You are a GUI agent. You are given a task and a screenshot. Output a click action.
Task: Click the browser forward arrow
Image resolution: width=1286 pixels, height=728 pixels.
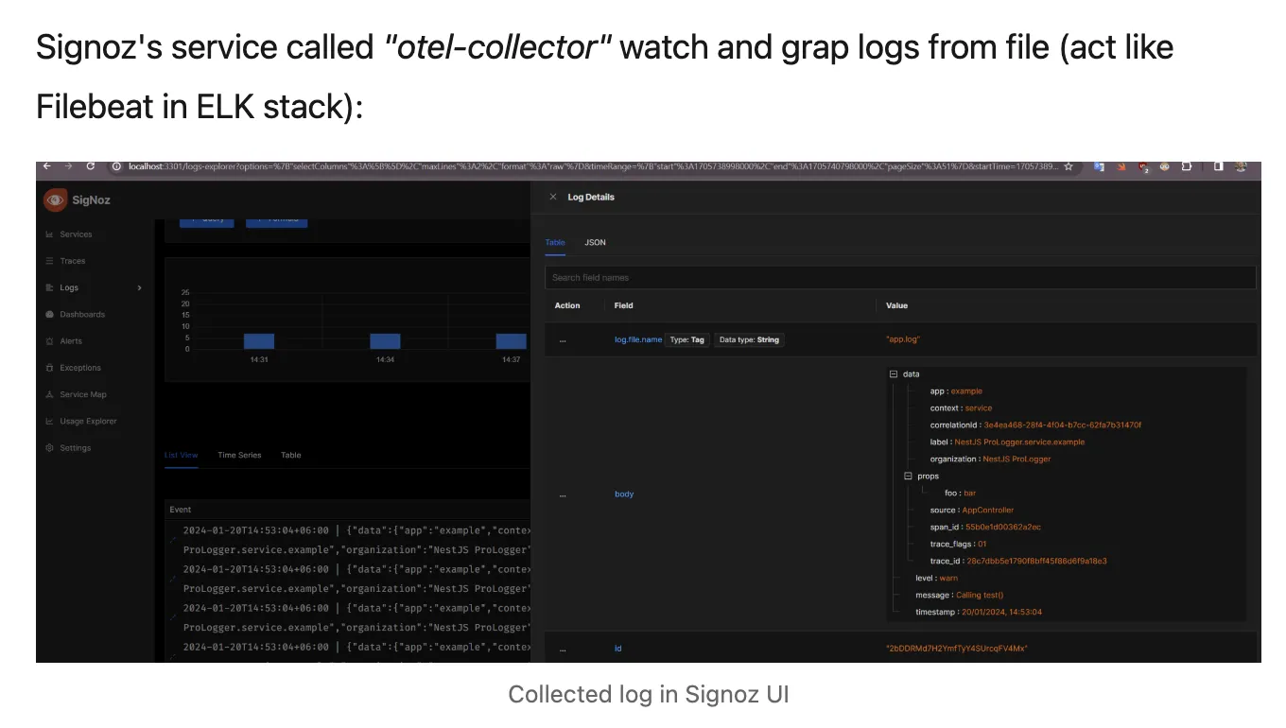(68, 166)
